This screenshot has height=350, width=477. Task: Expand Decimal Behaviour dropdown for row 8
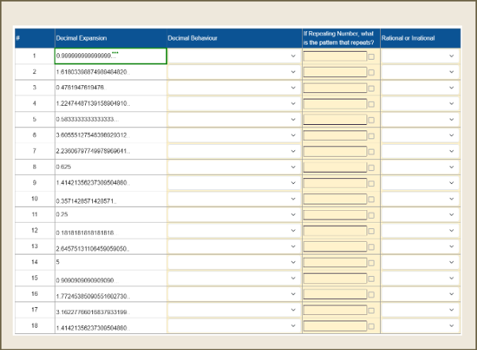point(233,167)
